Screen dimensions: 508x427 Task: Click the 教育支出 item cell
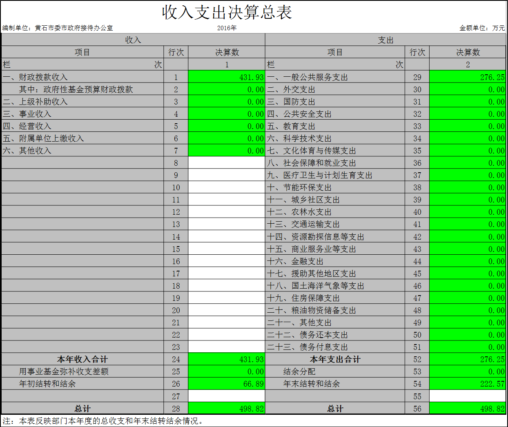335,126
